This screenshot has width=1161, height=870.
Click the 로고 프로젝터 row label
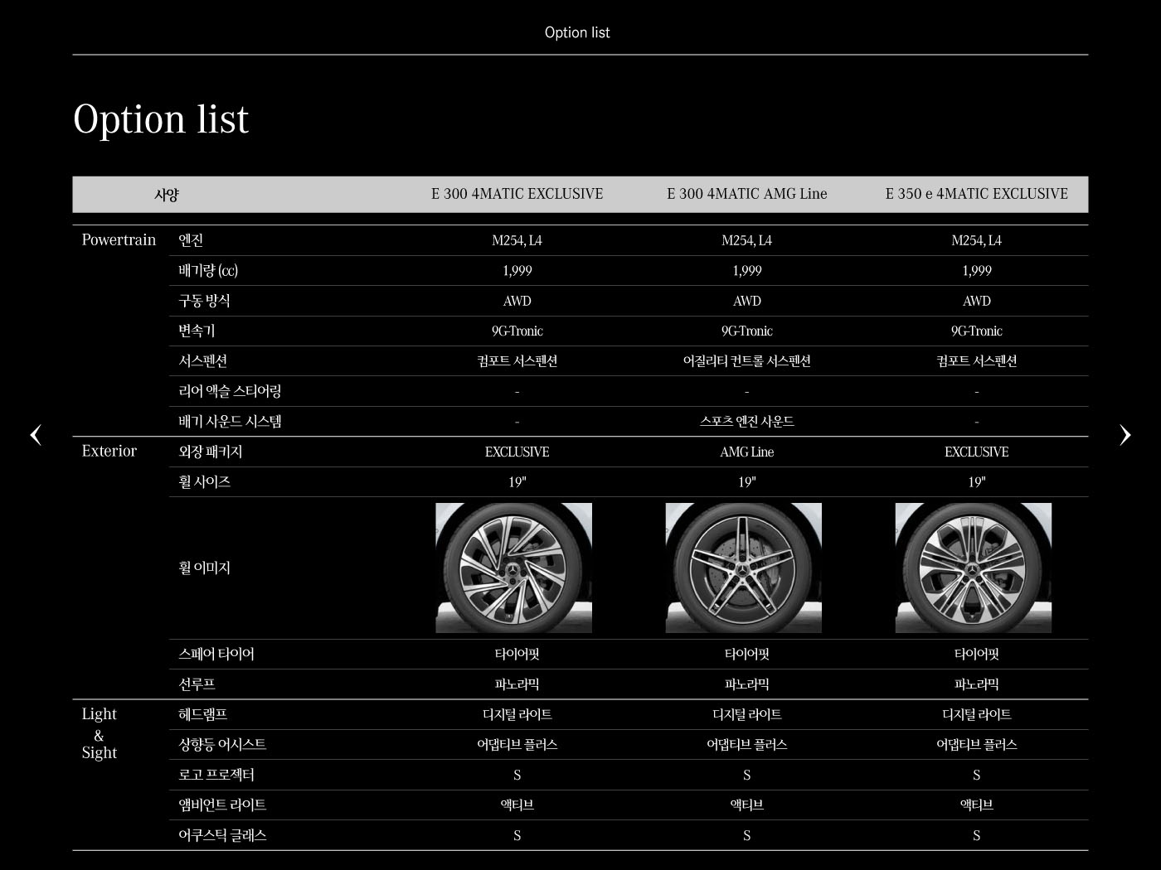pos(216,775)
